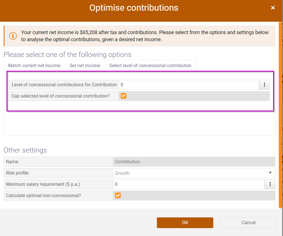Image resolution: width=283 pixels, height=236 pixels.
Task: Click the Minimum salary requirement input field
Action: (188, 184)
